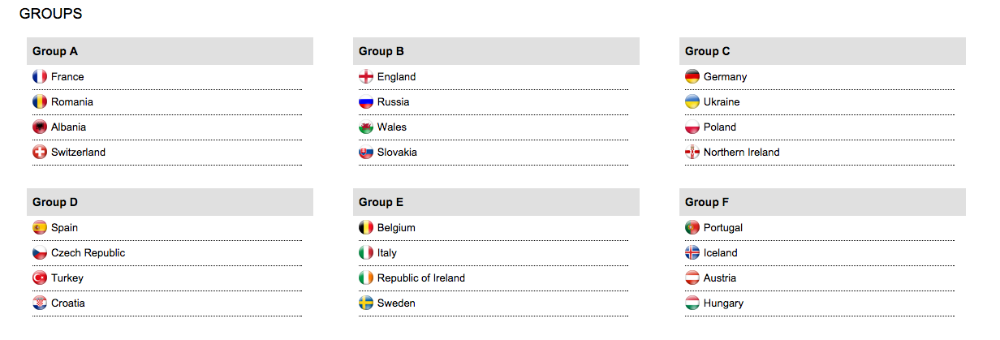Click the Germany flag icon
Image resolution: width=1000 pixels, height=340 pixels.
[692, 76]
